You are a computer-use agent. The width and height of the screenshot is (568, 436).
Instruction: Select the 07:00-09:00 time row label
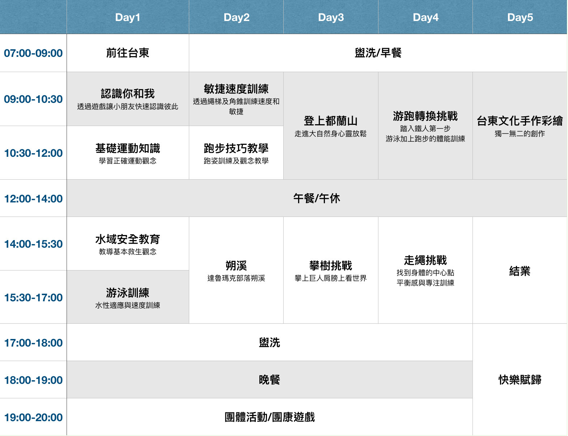tap(33, 53)
